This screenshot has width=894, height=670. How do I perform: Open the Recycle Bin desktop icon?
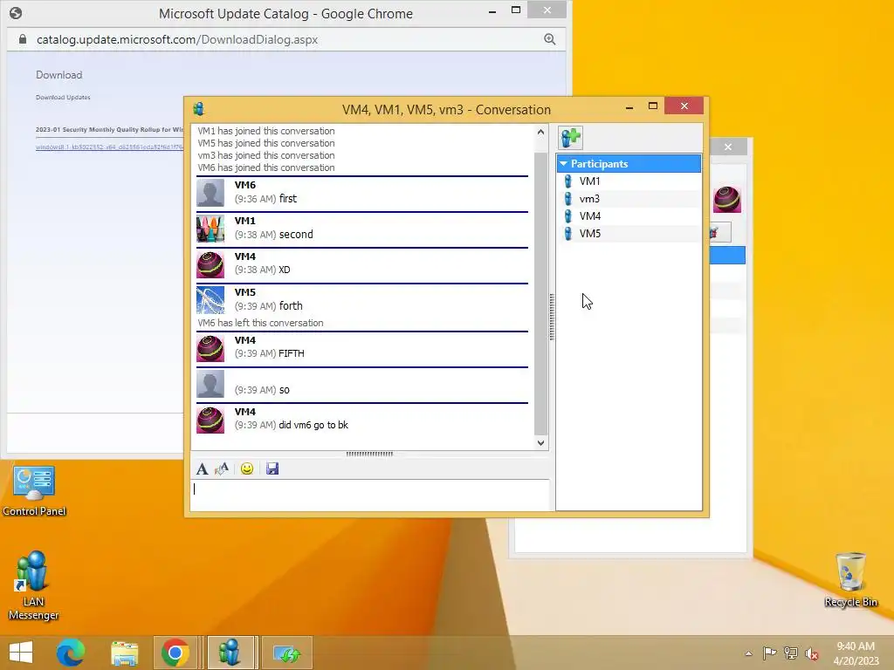tap(850, 580)
